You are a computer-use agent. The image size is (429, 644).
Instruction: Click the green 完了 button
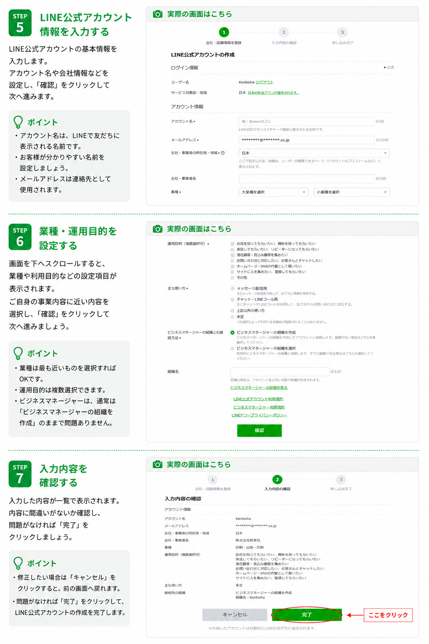click(x=307, y=615)
